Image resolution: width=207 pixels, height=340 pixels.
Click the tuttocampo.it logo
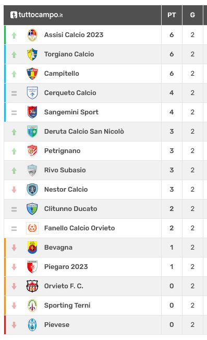(36, 15)
